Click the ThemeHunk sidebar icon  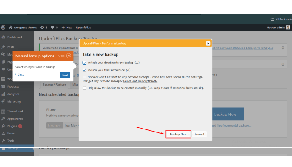[3, 111]
